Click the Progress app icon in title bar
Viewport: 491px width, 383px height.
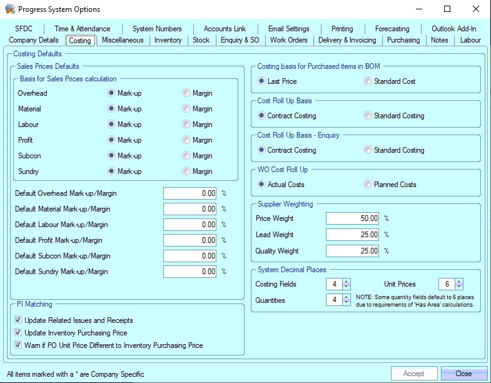[x=9, y=9]
